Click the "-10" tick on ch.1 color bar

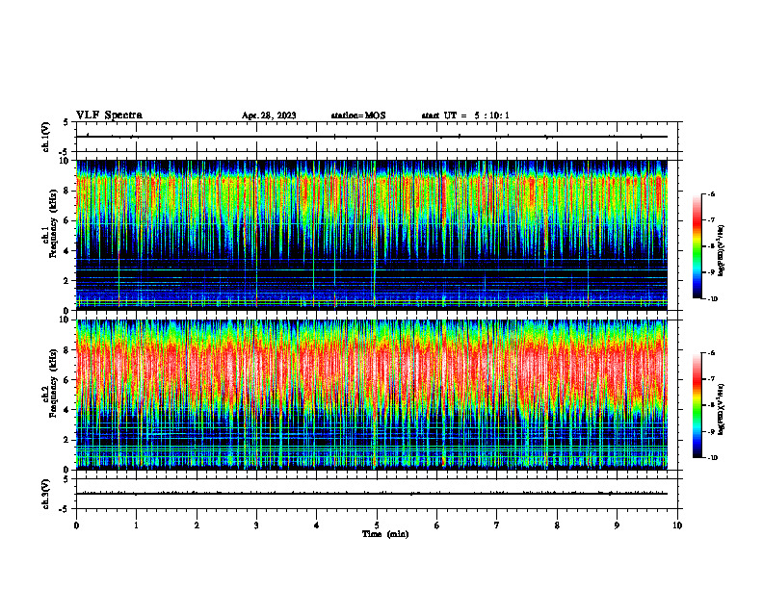pyautogui.click(x=712, y=299)
